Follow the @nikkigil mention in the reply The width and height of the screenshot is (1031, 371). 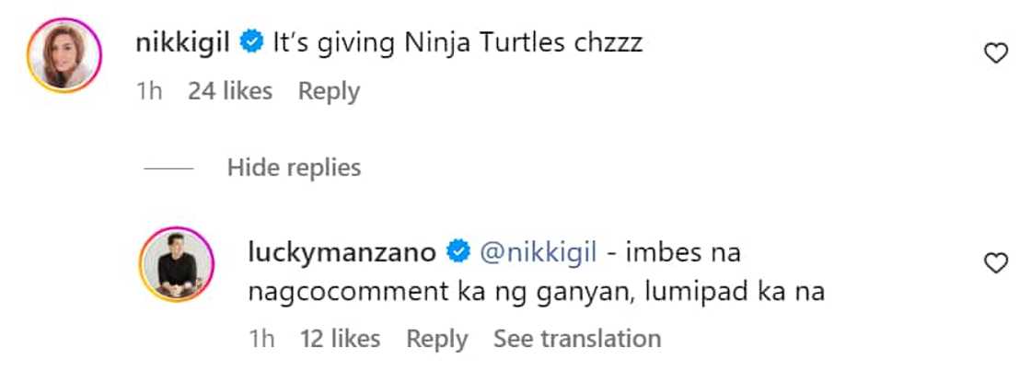click(528, 250)
